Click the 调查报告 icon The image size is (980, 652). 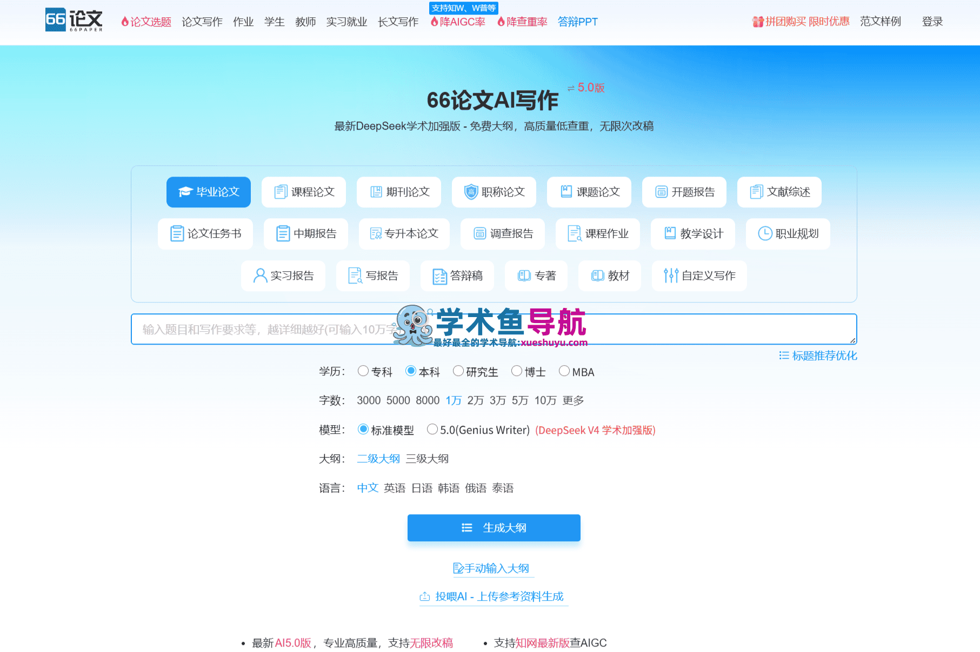click(x=480, y=233)
